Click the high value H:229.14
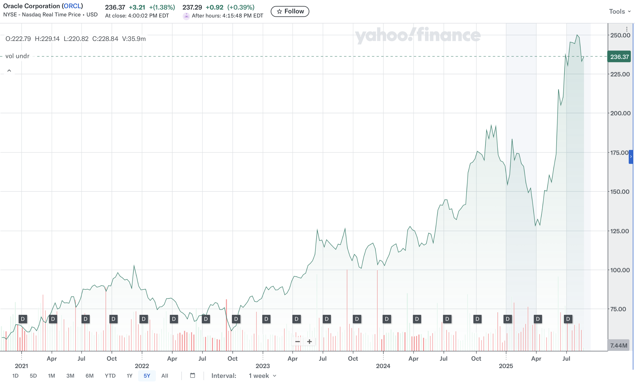 [x=47, y=39]
